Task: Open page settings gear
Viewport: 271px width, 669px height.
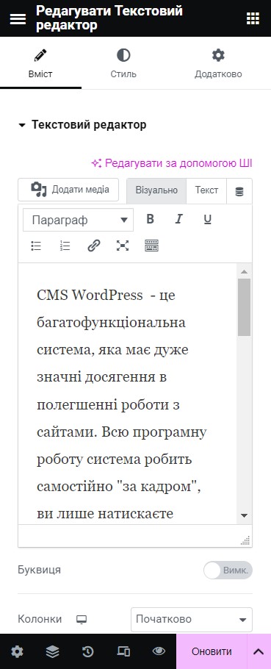Action: [17, 651]
